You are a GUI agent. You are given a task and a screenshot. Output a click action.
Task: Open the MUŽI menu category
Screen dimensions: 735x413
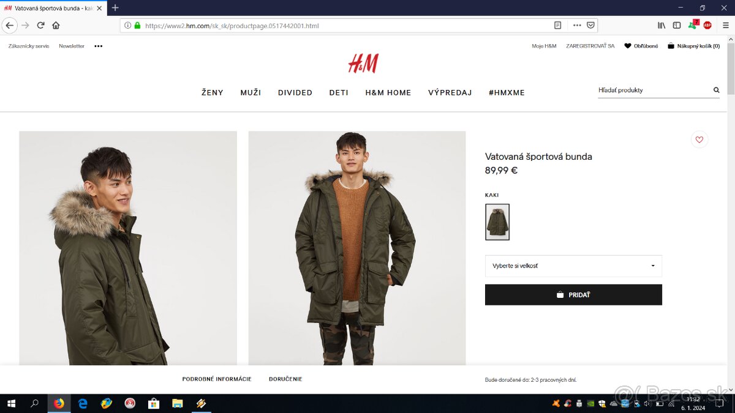251,92
